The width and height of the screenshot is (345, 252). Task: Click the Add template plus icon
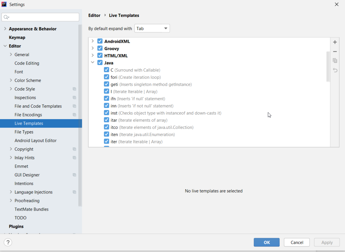pos(335,42)
